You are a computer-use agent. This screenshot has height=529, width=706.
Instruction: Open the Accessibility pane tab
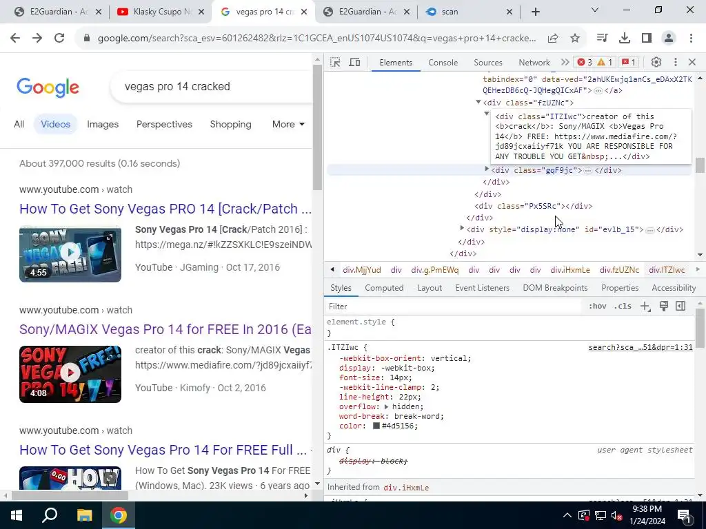[x=673, y=288]
